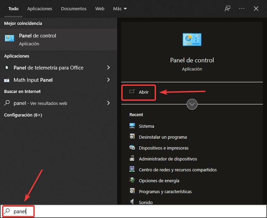Click the Sonido speaker icon
The height and width of the screenshot is (218, 267).
point(132,202)
